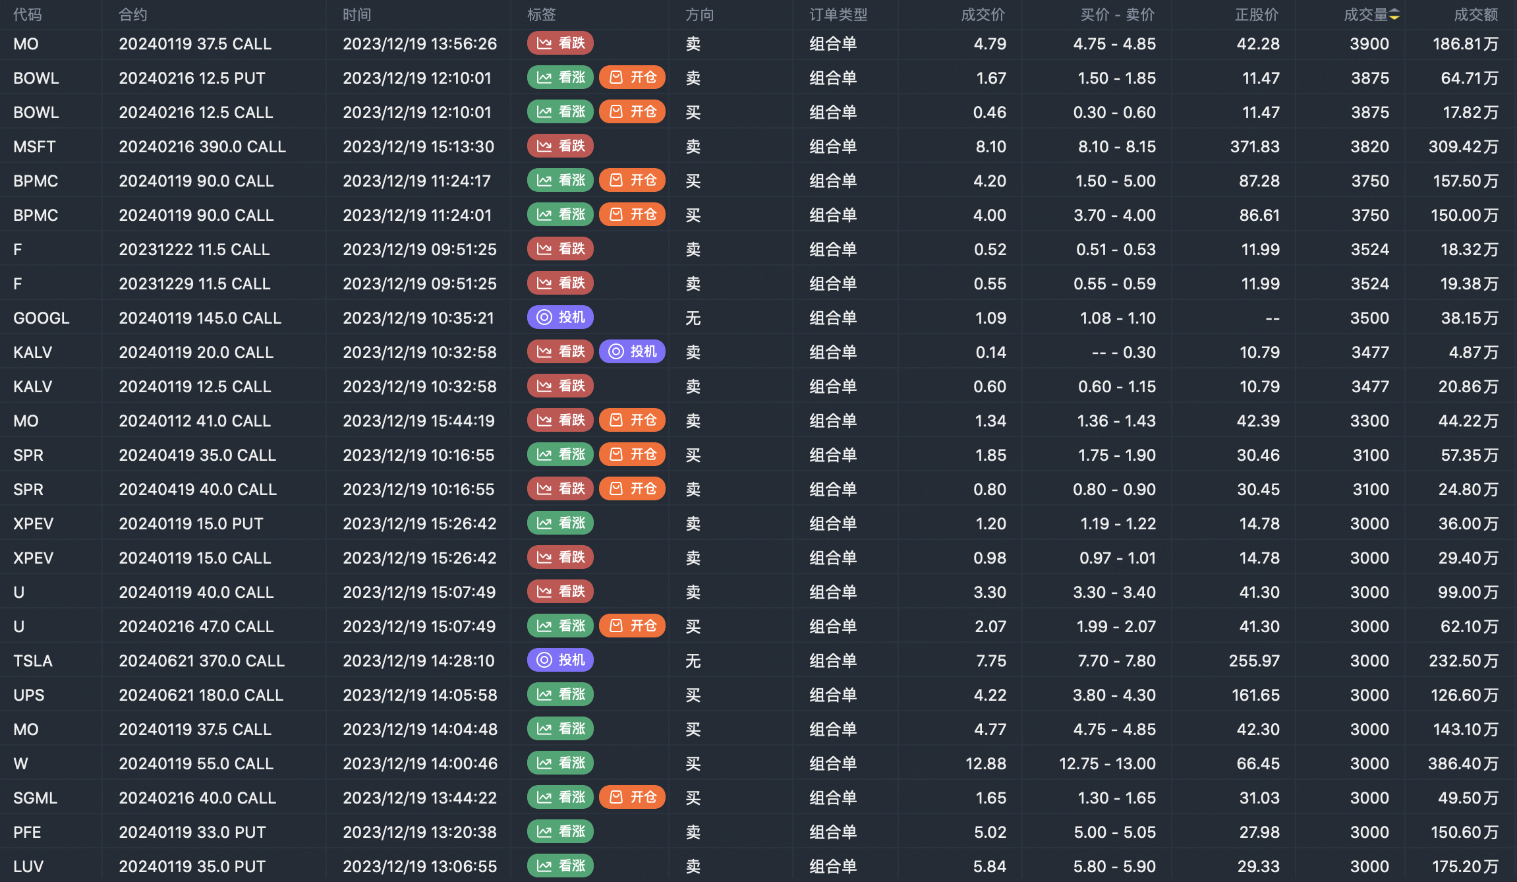The image size is (1517, 882).
Task: Select the PFE 20240119 33.0 PUT row
Action: [x=192, y=832]
